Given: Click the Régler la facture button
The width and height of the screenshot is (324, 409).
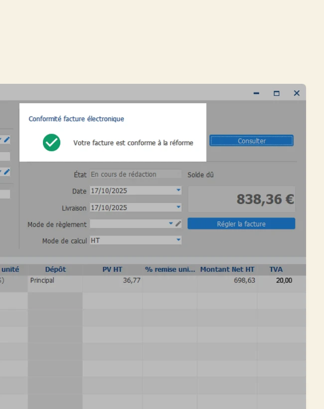Looking at the screenshot, I should click(x=241, y=224).
